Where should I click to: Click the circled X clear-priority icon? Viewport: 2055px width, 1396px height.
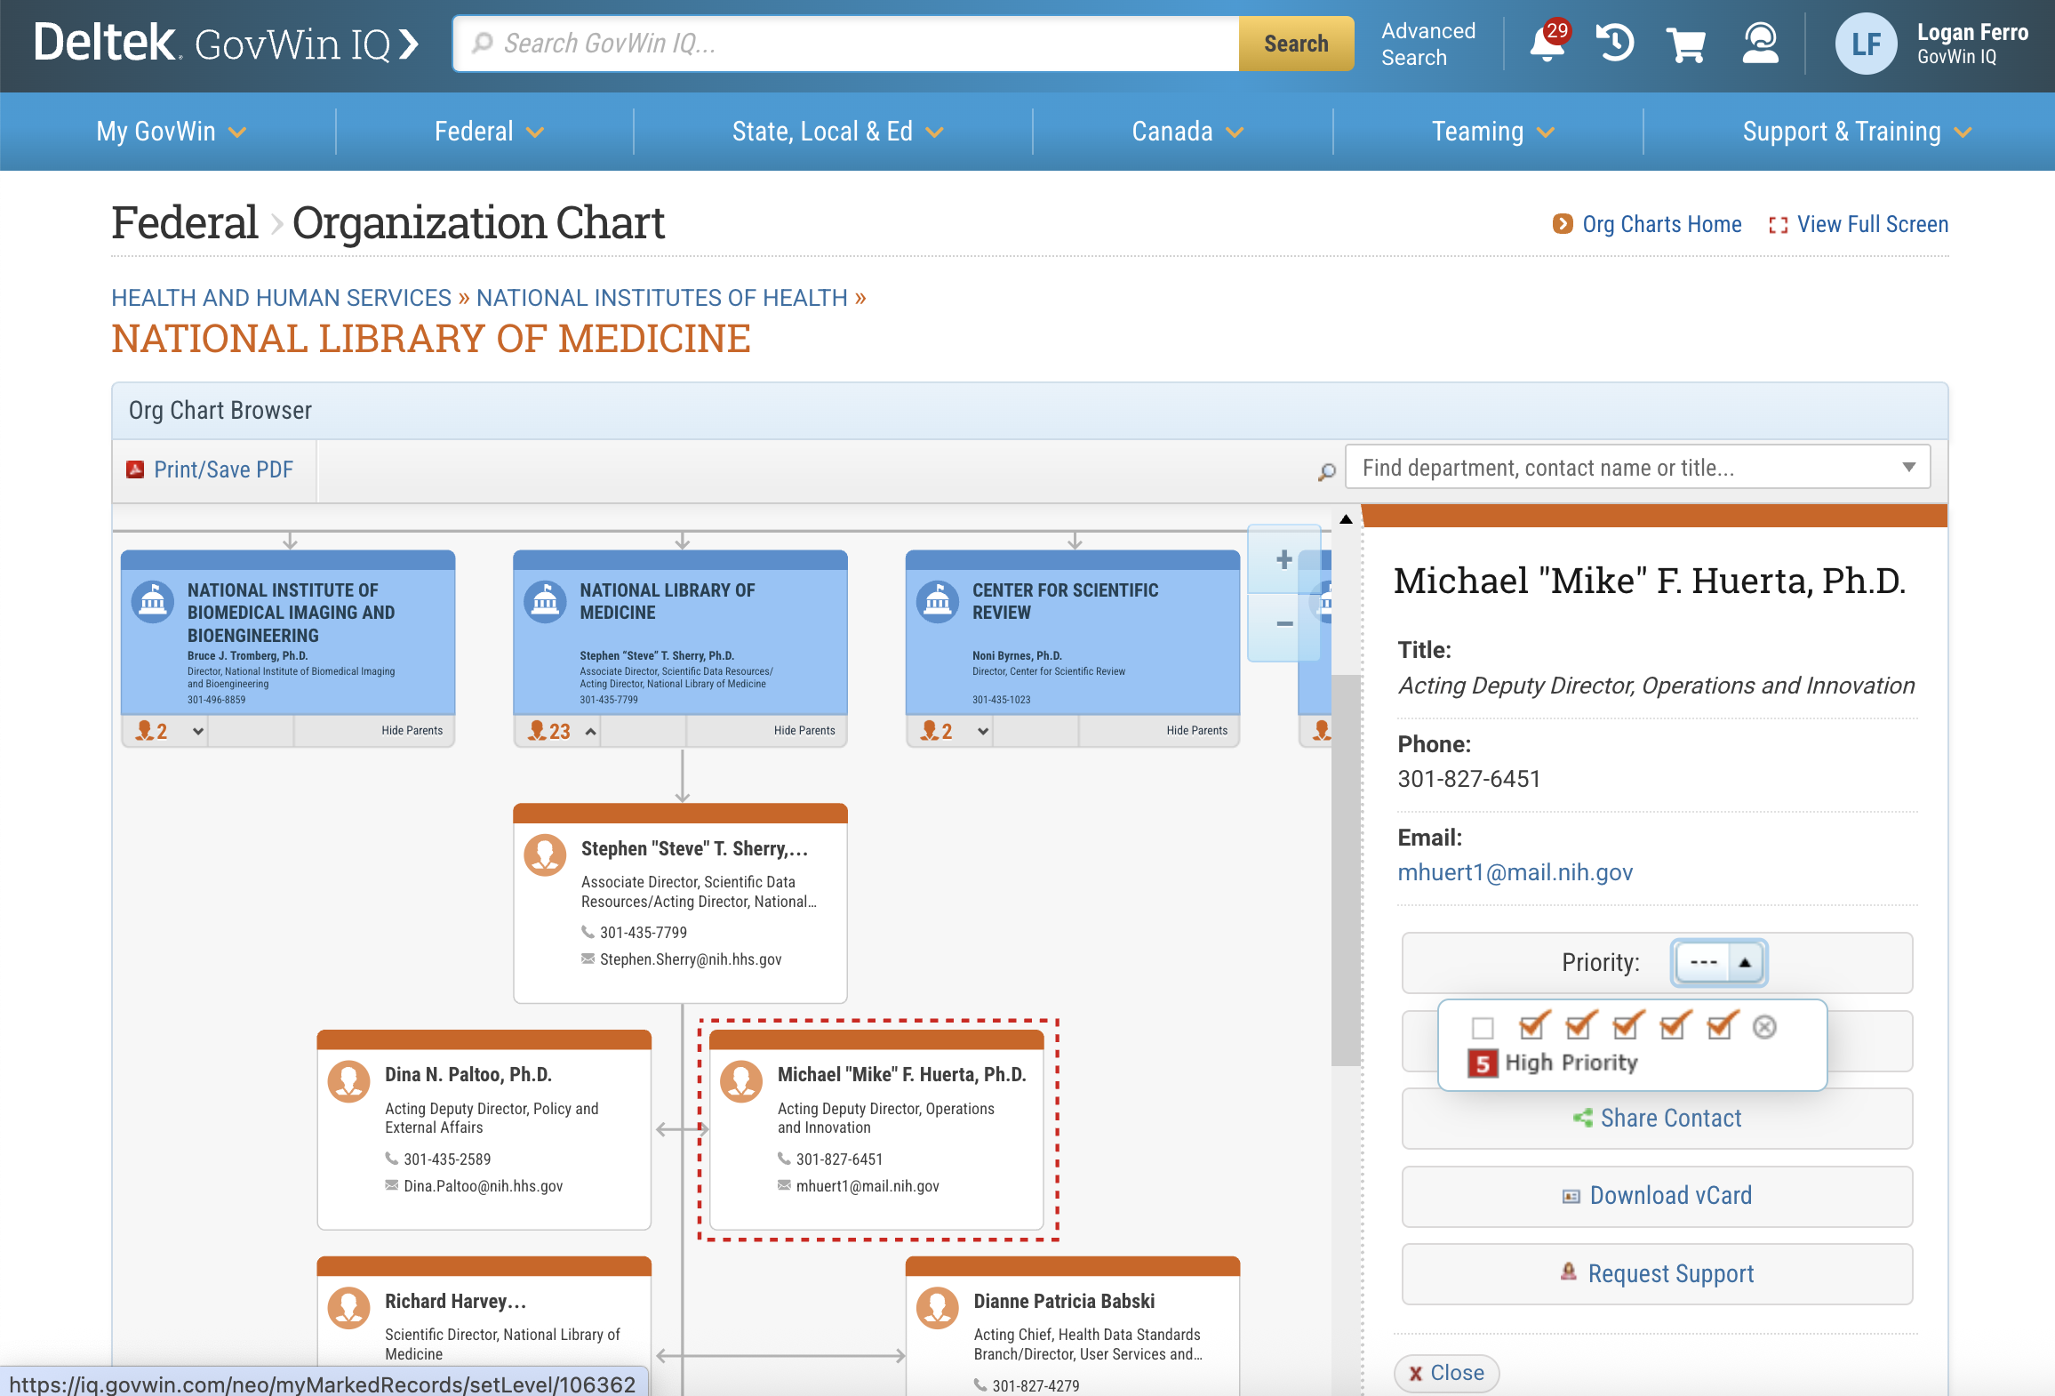(x=1764, y=1028)
